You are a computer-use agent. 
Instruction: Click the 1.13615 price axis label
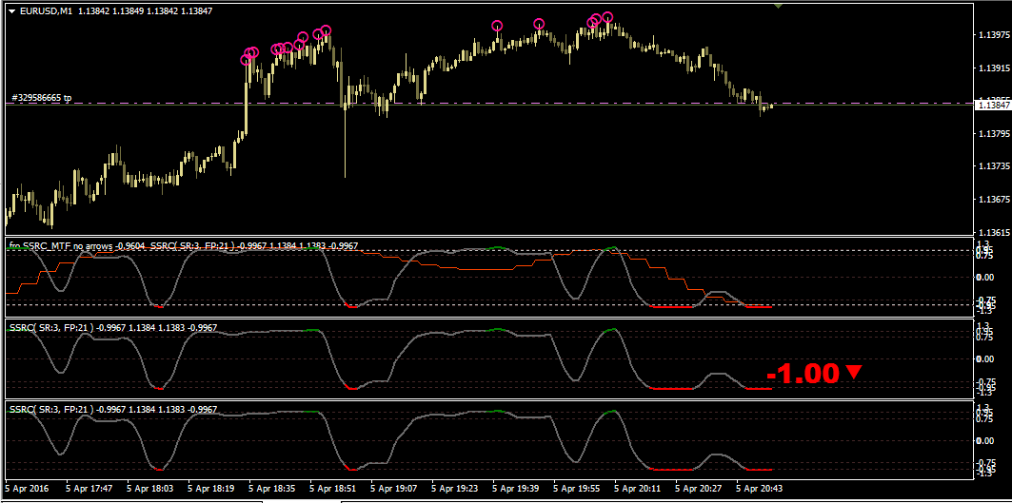[993, 232]
